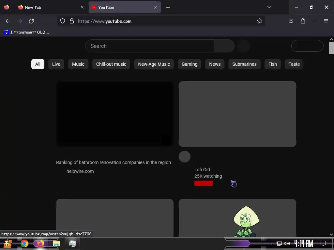
Task: Click the round voice search button
Action: click(243, 46)
